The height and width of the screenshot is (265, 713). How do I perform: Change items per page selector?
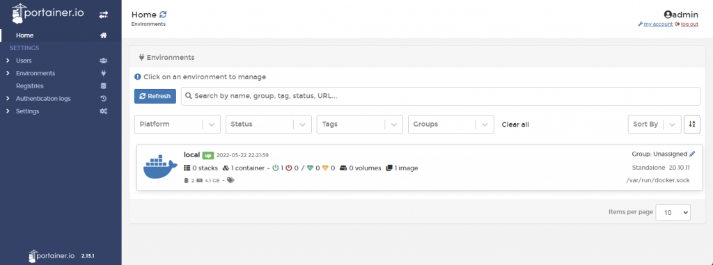(673, 212)
